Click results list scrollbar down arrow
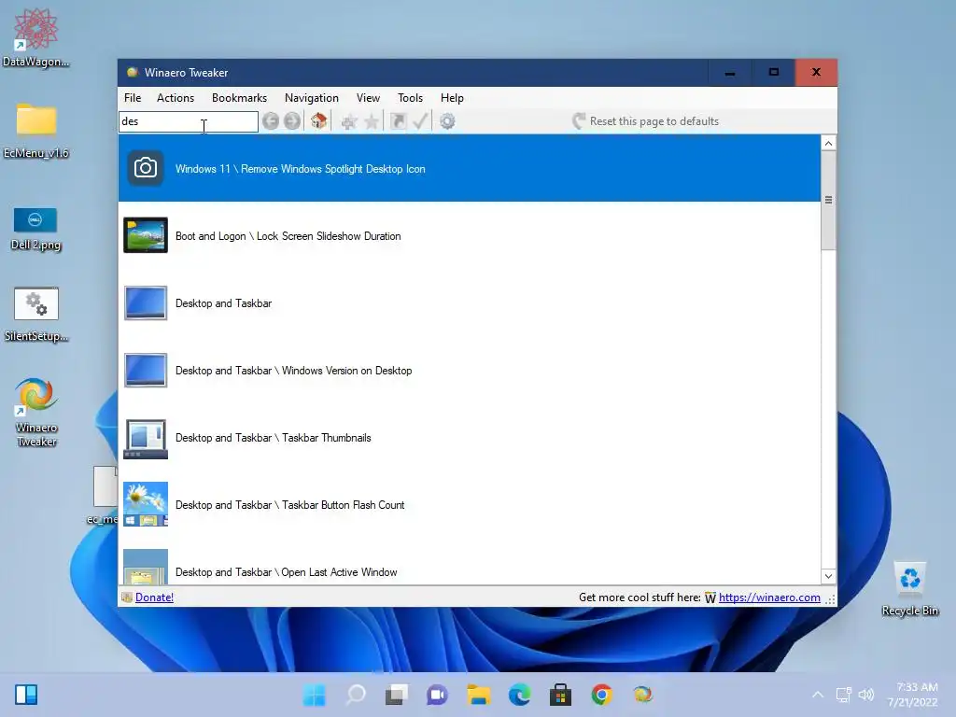This screenshot has height=717, width=956. [x=828, y=576]
